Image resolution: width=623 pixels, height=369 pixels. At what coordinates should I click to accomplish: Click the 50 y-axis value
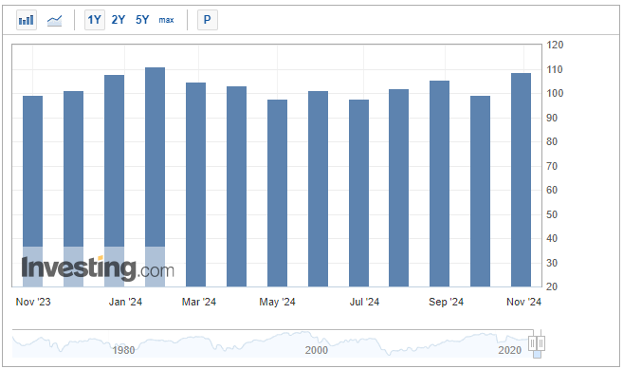(x=552, y=214)
